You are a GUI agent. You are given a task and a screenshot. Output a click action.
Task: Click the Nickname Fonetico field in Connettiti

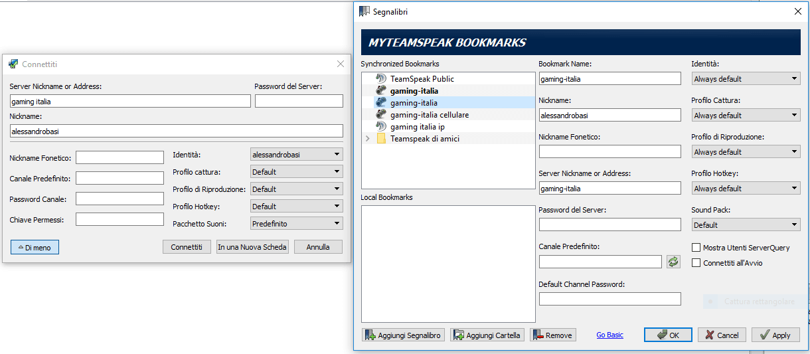point(120,157)
